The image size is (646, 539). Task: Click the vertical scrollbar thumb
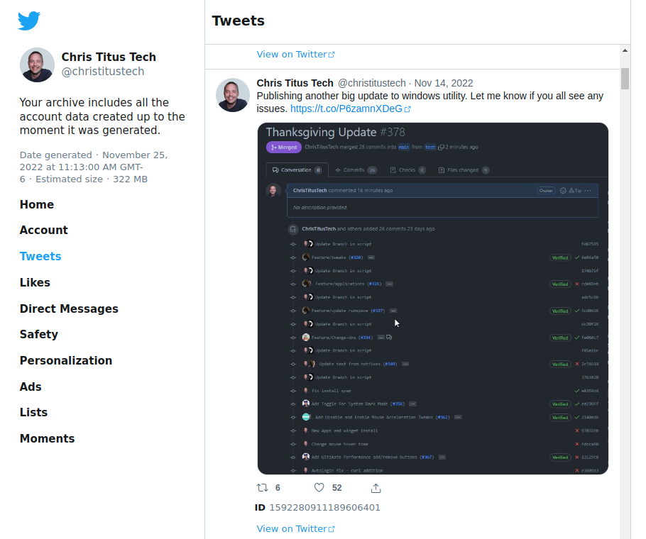tap(625, 78)
